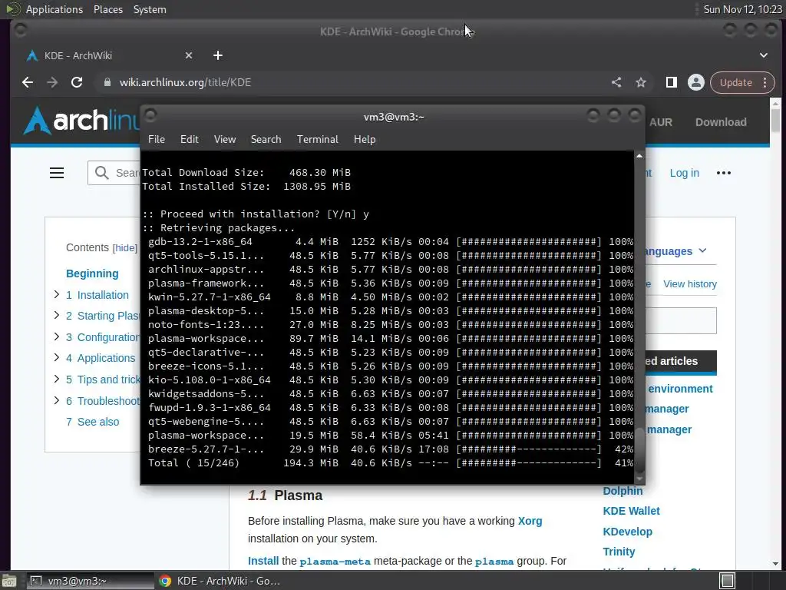Expand 4 Applications contents section
The width and height of the screenshot is (786, 590).
[x=57, y=358]
